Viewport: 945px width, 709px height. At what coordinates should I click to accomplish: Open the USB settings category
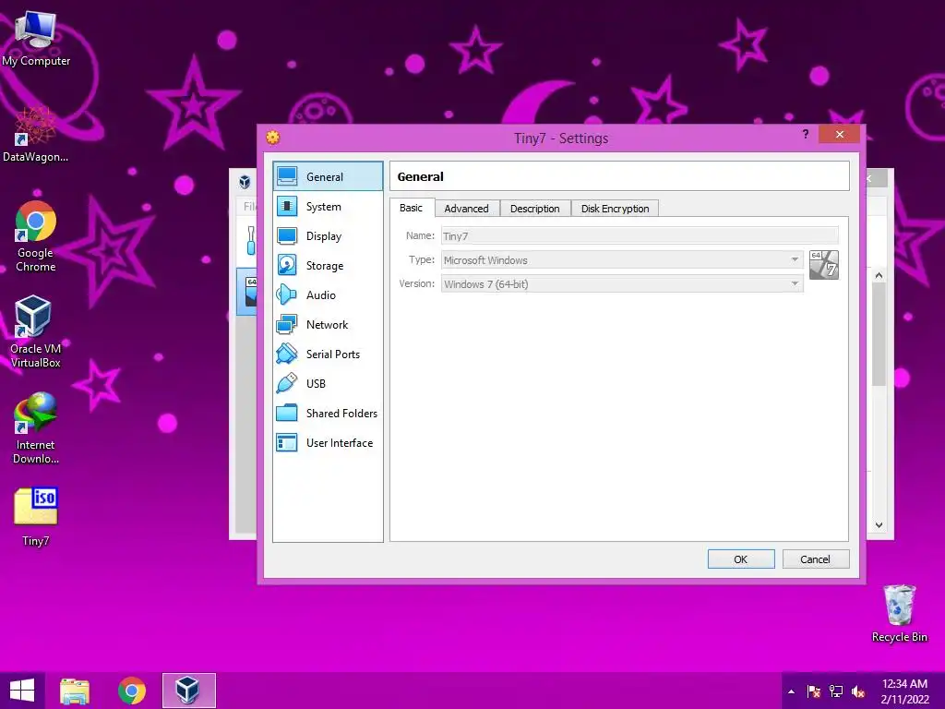[x=328, y=383]
